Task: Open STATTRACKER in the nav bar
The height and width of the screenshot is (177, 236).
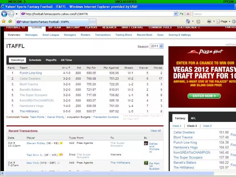Action: (x=188, y=28)
